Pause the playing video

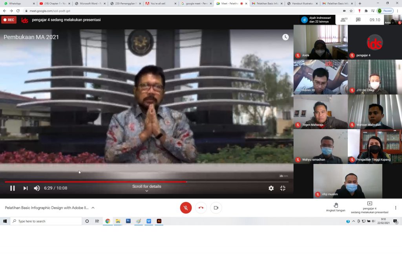[13, 188]
